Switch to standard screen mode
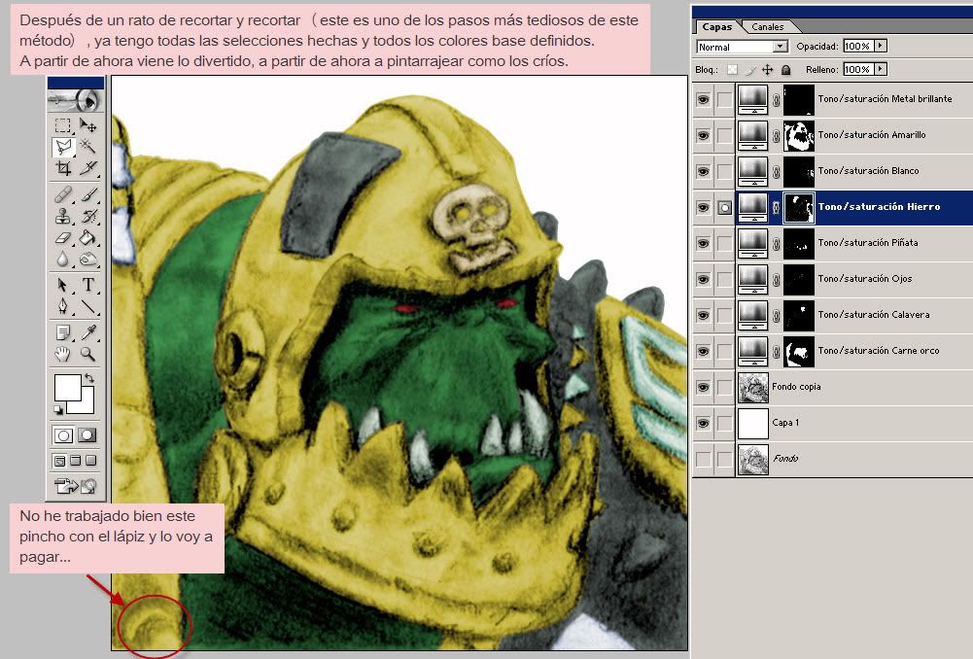 point(59,461)
